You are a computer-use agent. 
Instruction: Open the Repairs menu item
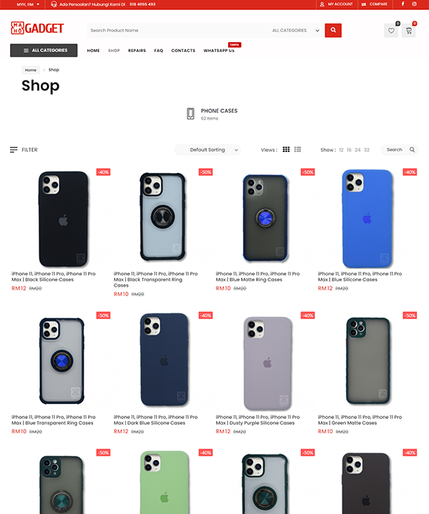[x=137, y=51]
